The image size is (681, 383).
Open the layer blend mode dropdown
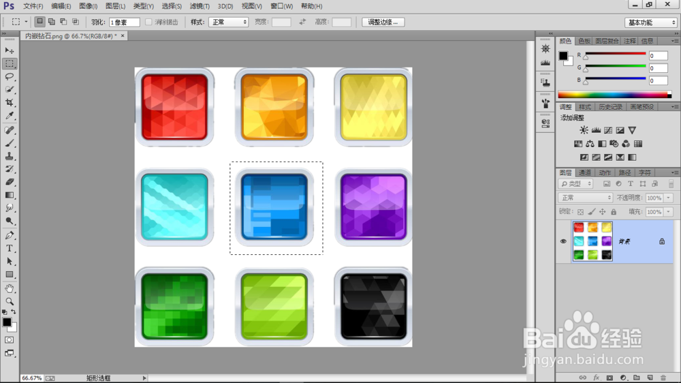click(585, 198)
